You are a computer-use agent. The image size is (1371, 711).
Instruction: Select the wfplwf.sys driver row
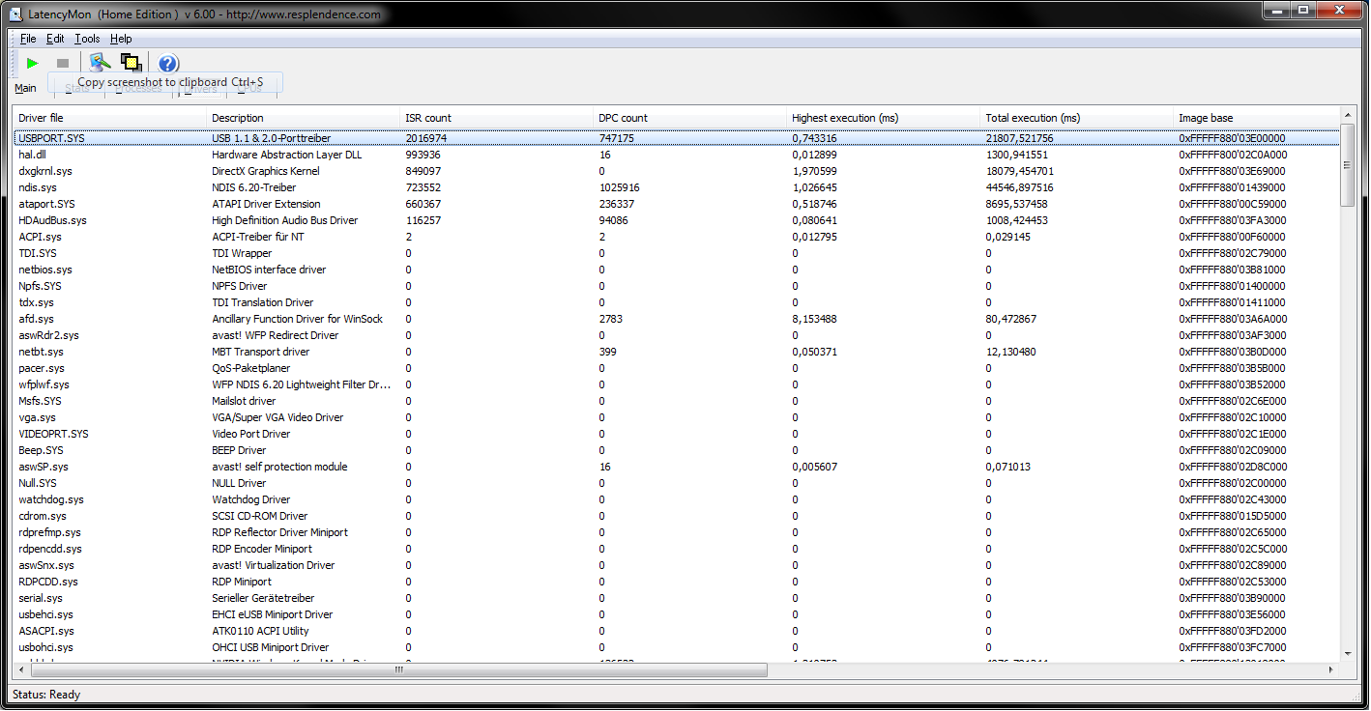677,384
